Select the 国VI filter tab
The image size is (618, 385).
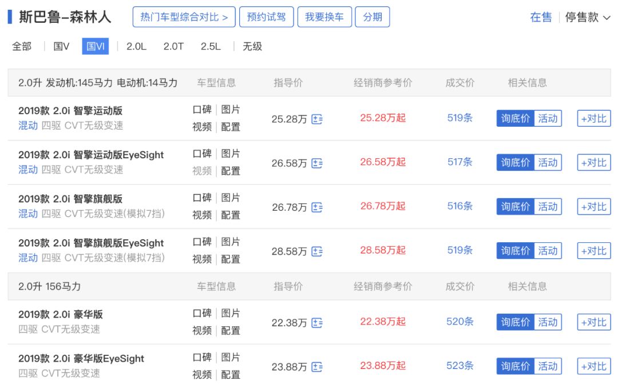(96, 46)
